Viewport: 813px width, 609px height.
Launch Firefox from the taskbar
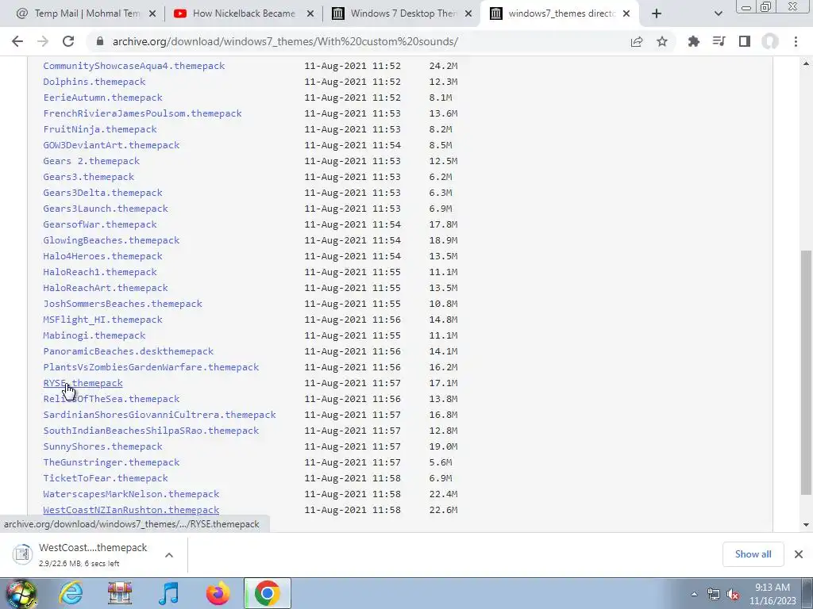point(218,593)
